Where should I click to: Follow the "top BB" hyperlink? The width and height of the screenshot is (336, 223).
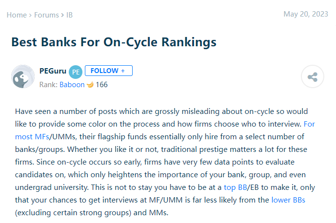236,187
